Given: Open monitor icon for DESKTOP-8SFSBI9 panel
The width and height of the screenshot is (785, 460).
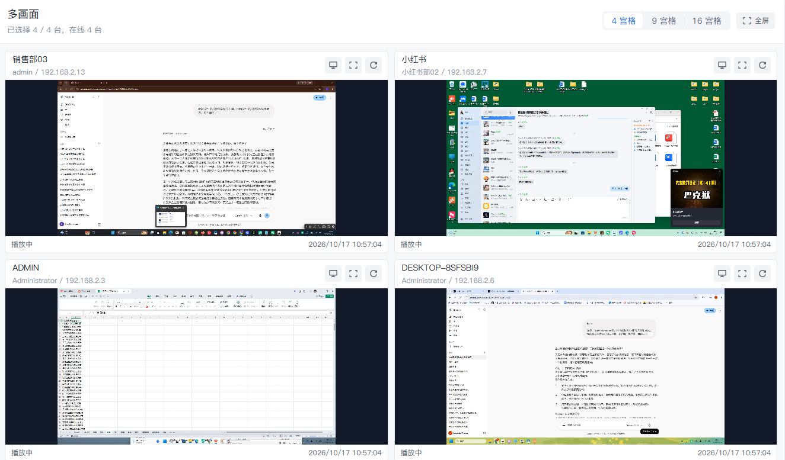Looking at the screenshot, I should [722, 274].
